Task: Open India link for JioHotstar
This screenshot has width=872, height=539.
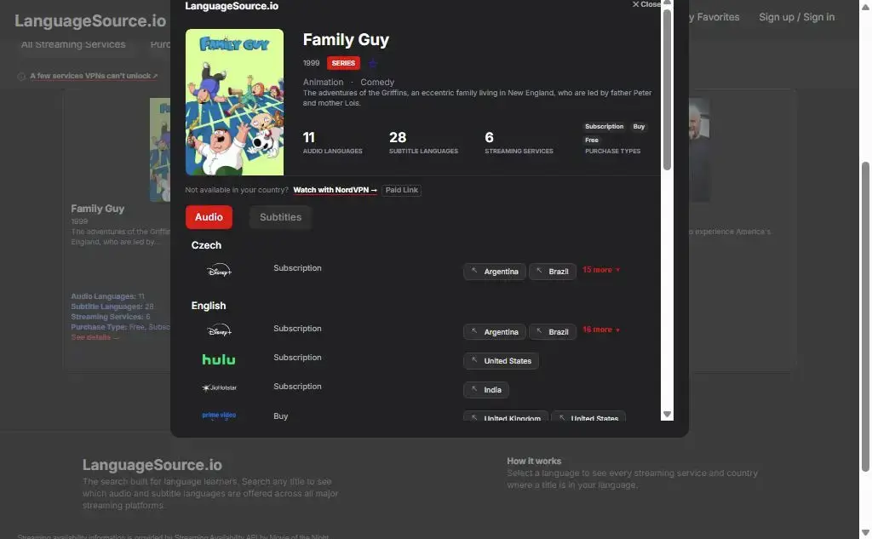Action: 486,390
